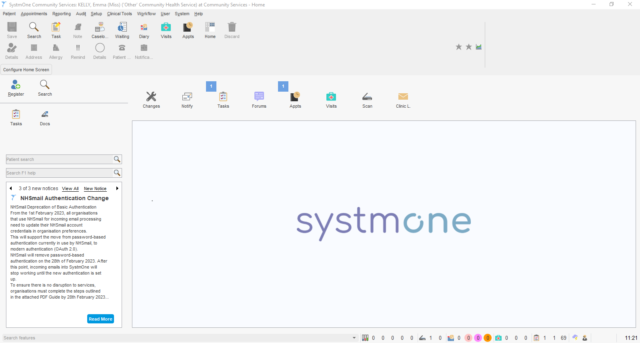
Task: Click the New Notice link
Action: (95, 189)
